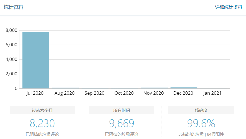Click the tall Jul 2020 bar
The image size is (246, 139).
(36, 60)
